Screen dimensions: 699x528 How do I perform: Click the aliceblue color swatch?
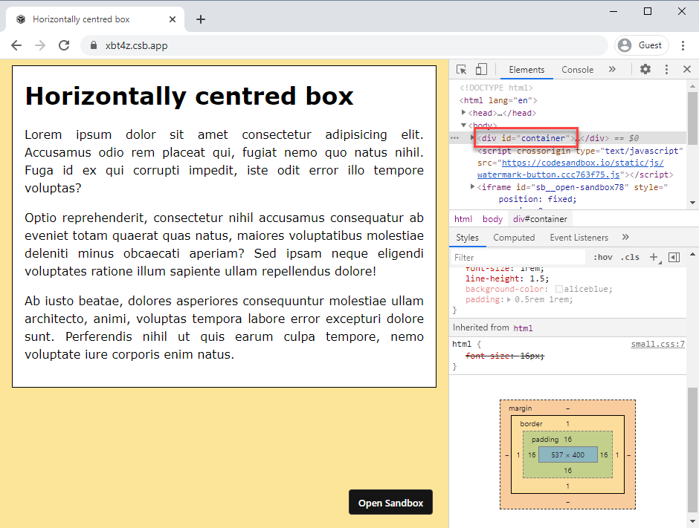click(x=558, y=289)
